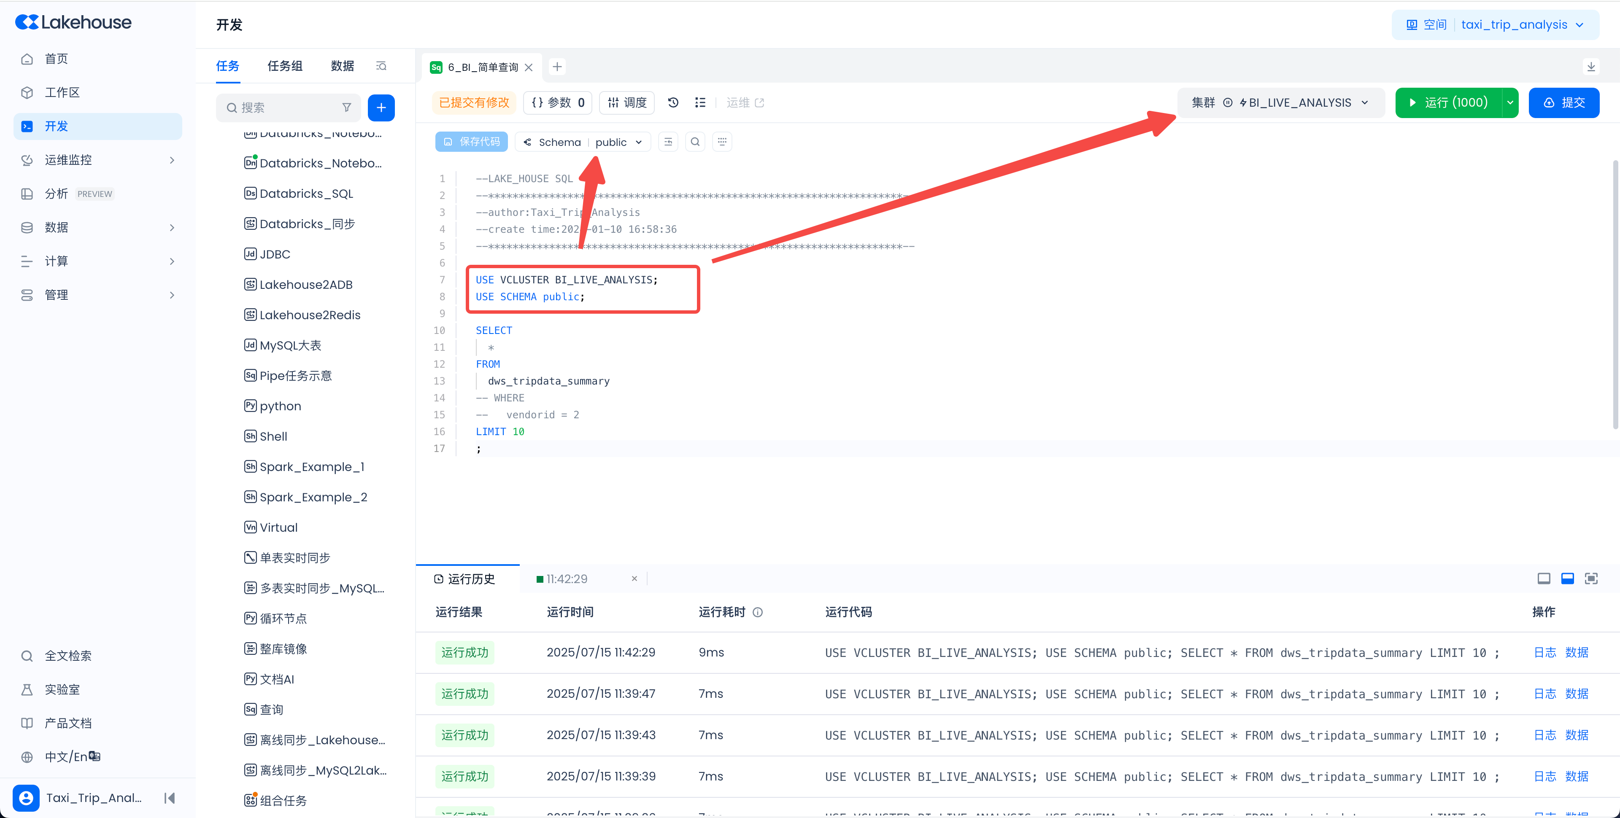The image size is (1620, 818).
Task: Open the 运行历史 tab
Action: (x=465, y=579)
